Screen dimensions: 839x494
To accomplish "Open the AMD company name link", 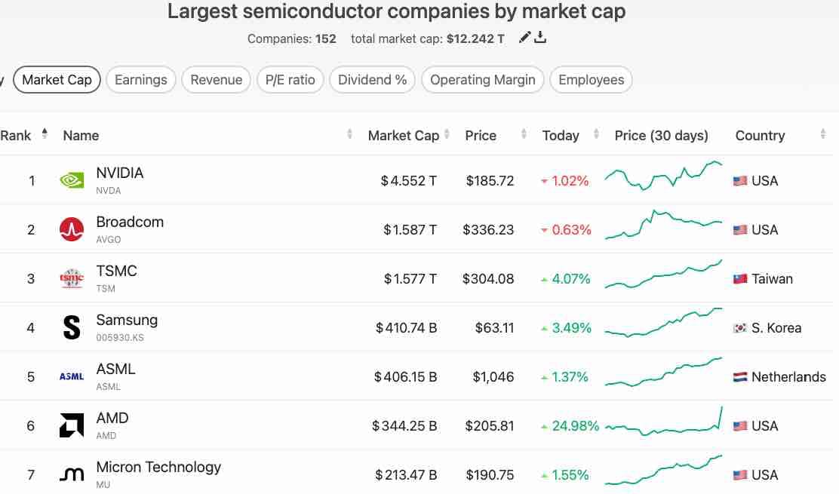I will [x=112, y=419].
